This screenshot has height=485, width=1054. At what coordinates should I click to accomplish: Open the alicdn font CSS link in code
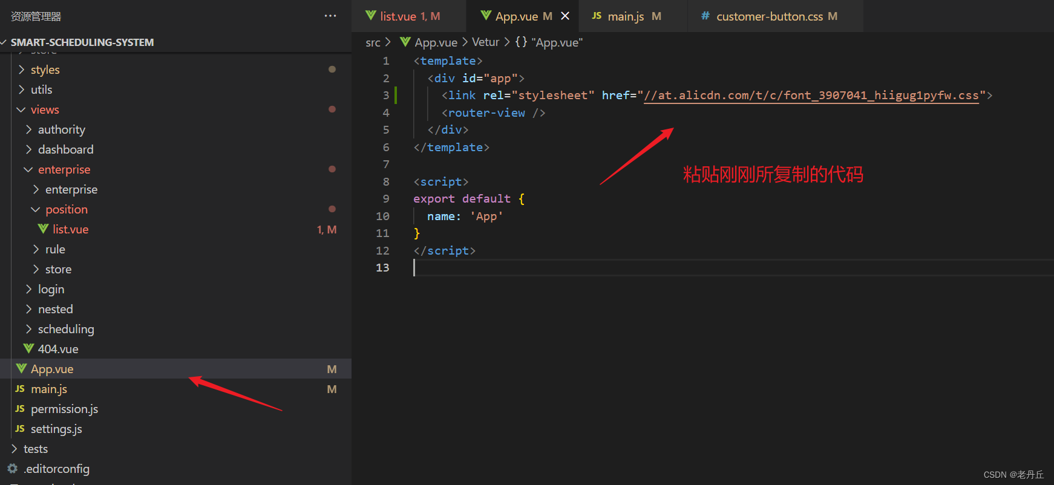pos(811,96)
